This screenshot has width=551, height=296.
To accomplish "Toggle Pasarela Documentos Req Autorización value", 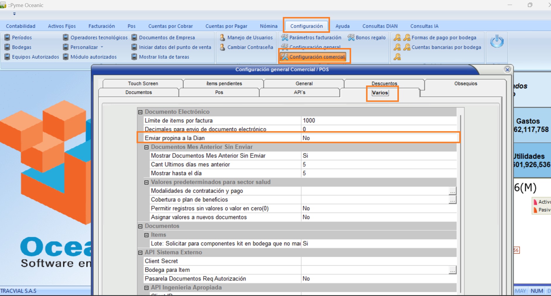I will [378, 279].
